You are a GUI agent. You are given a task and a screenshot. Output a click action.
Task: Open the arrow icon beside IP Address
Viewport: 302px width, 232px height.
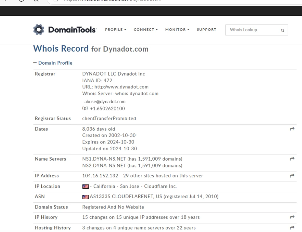click(x=292, y=176)
